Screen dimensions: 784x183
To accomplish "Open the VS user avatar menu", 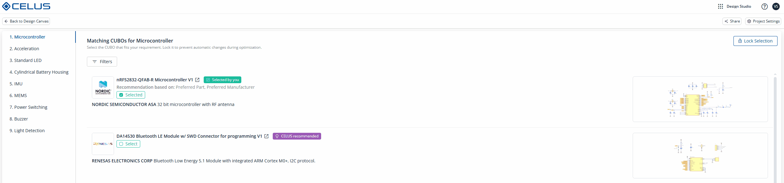I will 776,6.
